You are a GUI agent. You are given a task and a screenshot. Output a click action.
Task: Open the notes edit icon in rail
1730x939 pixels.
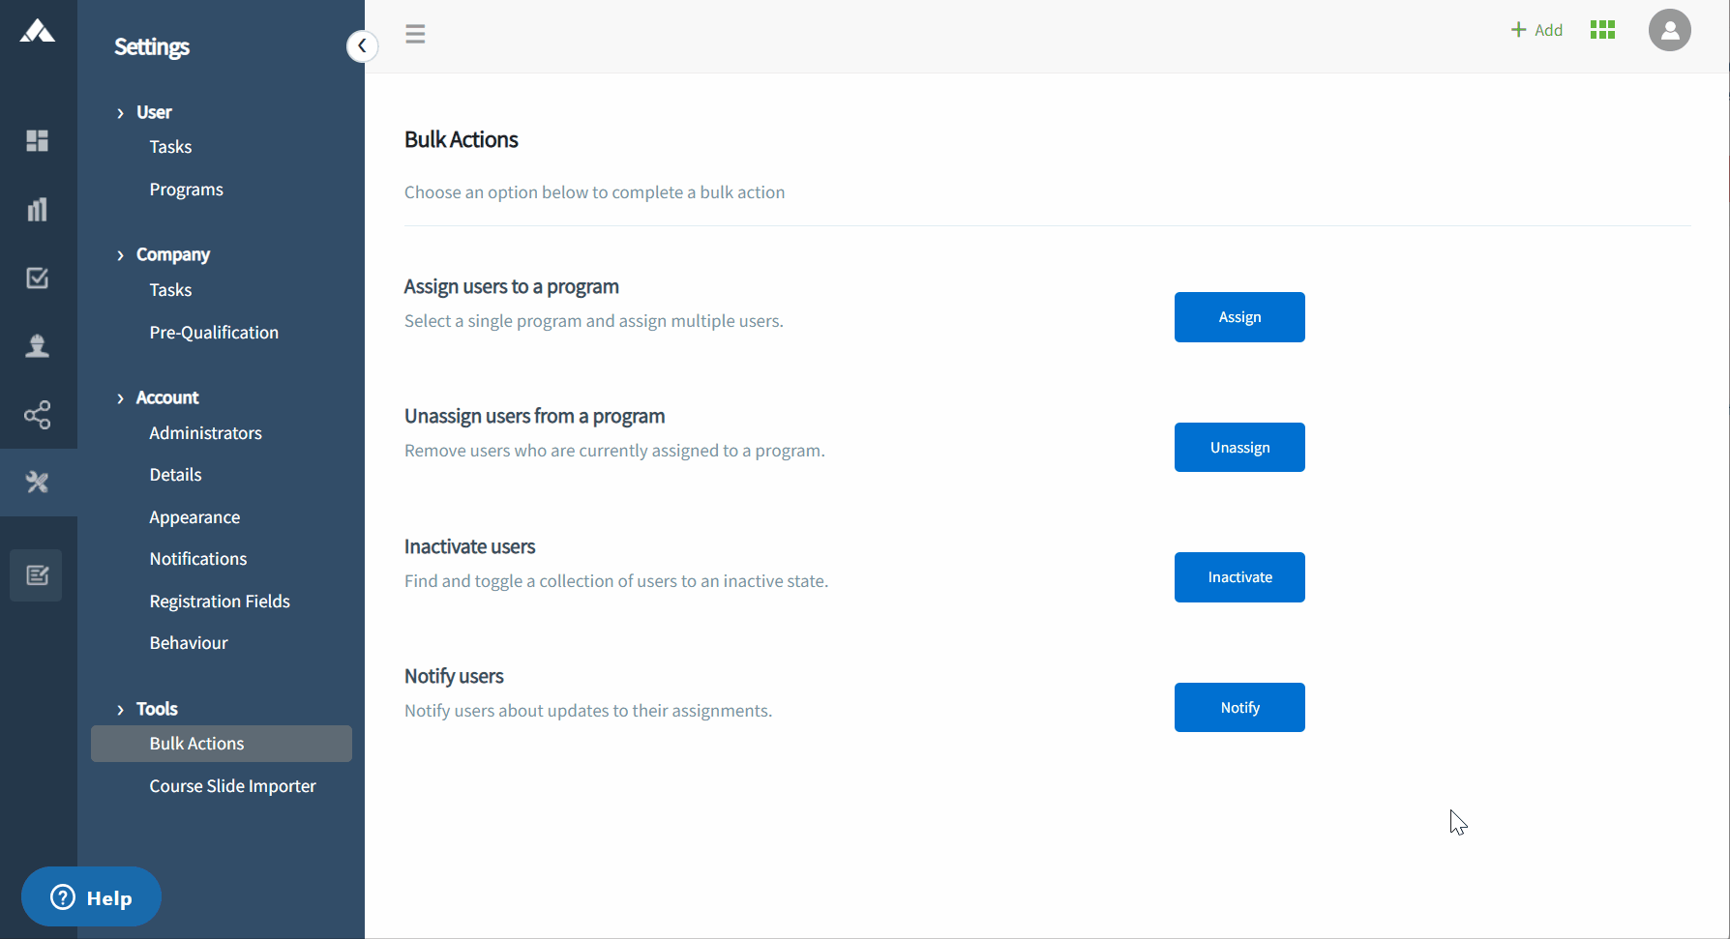[37, 575]
